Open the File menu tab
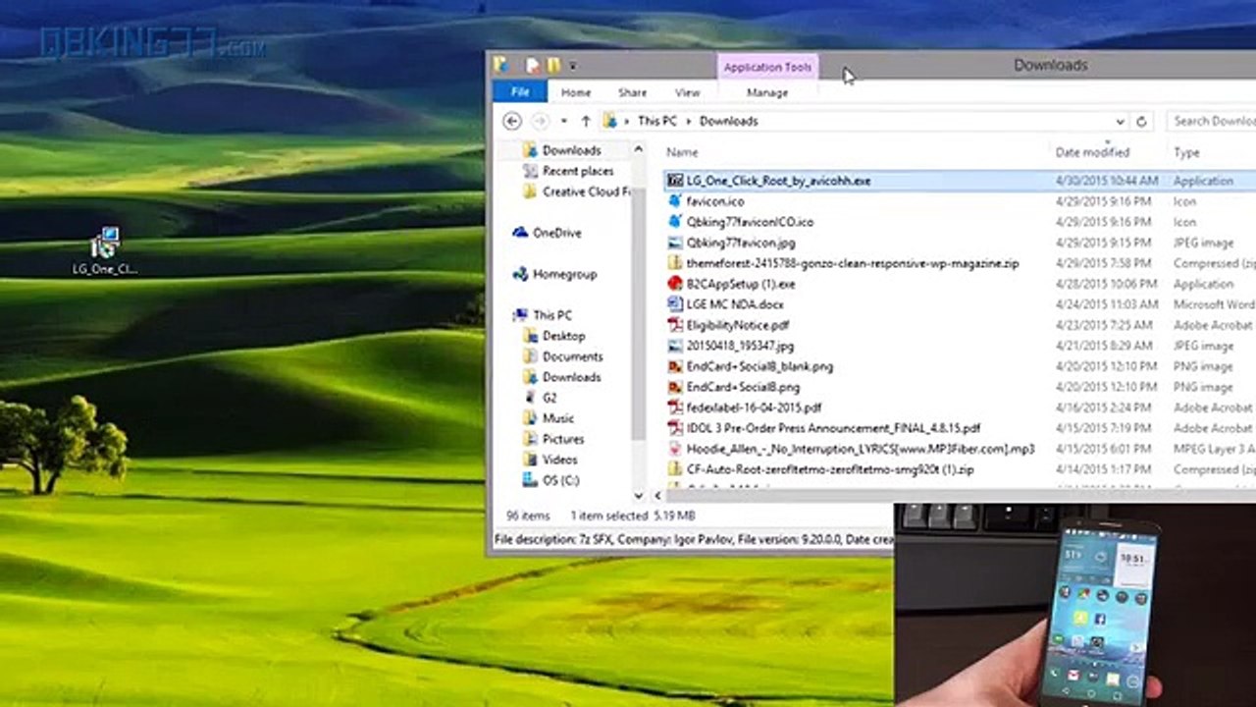Screen dimensions: 1256x707 point(520,91)
